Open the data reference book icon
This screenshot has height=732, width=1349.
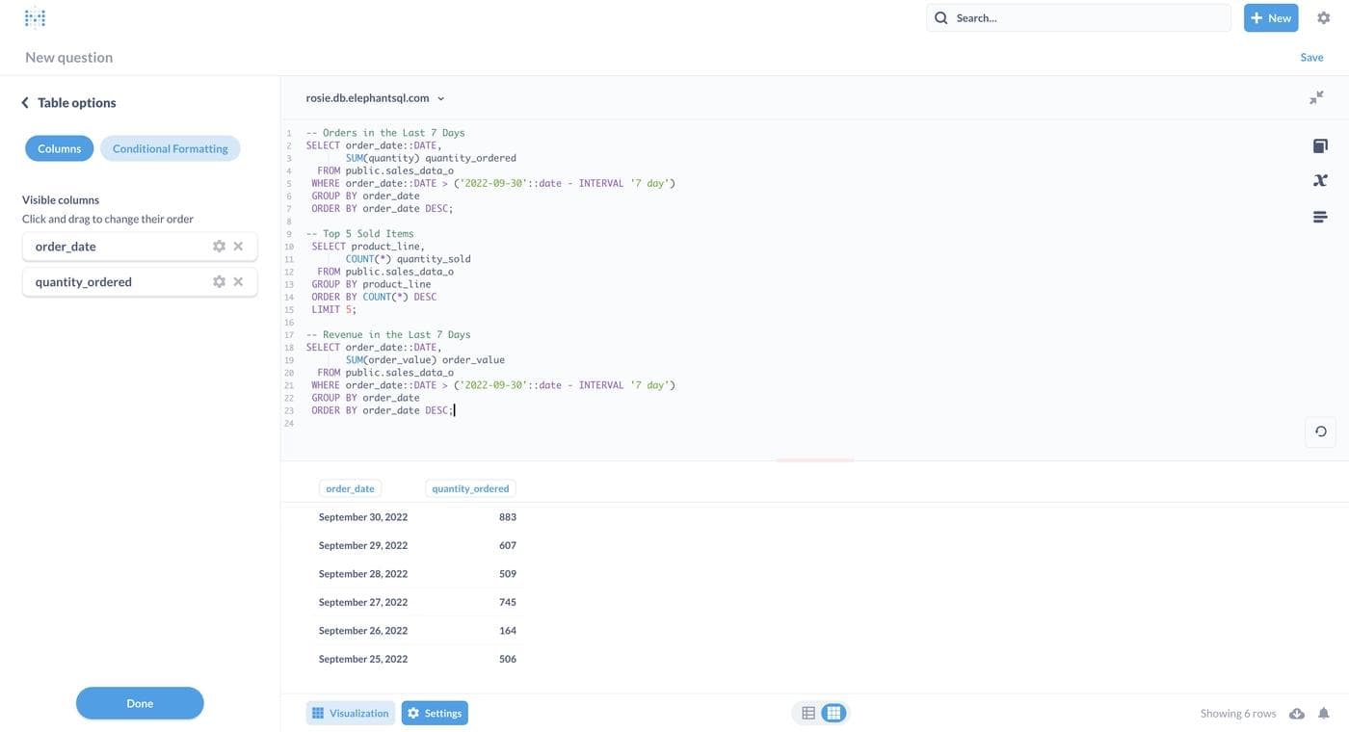point(1320,145)
